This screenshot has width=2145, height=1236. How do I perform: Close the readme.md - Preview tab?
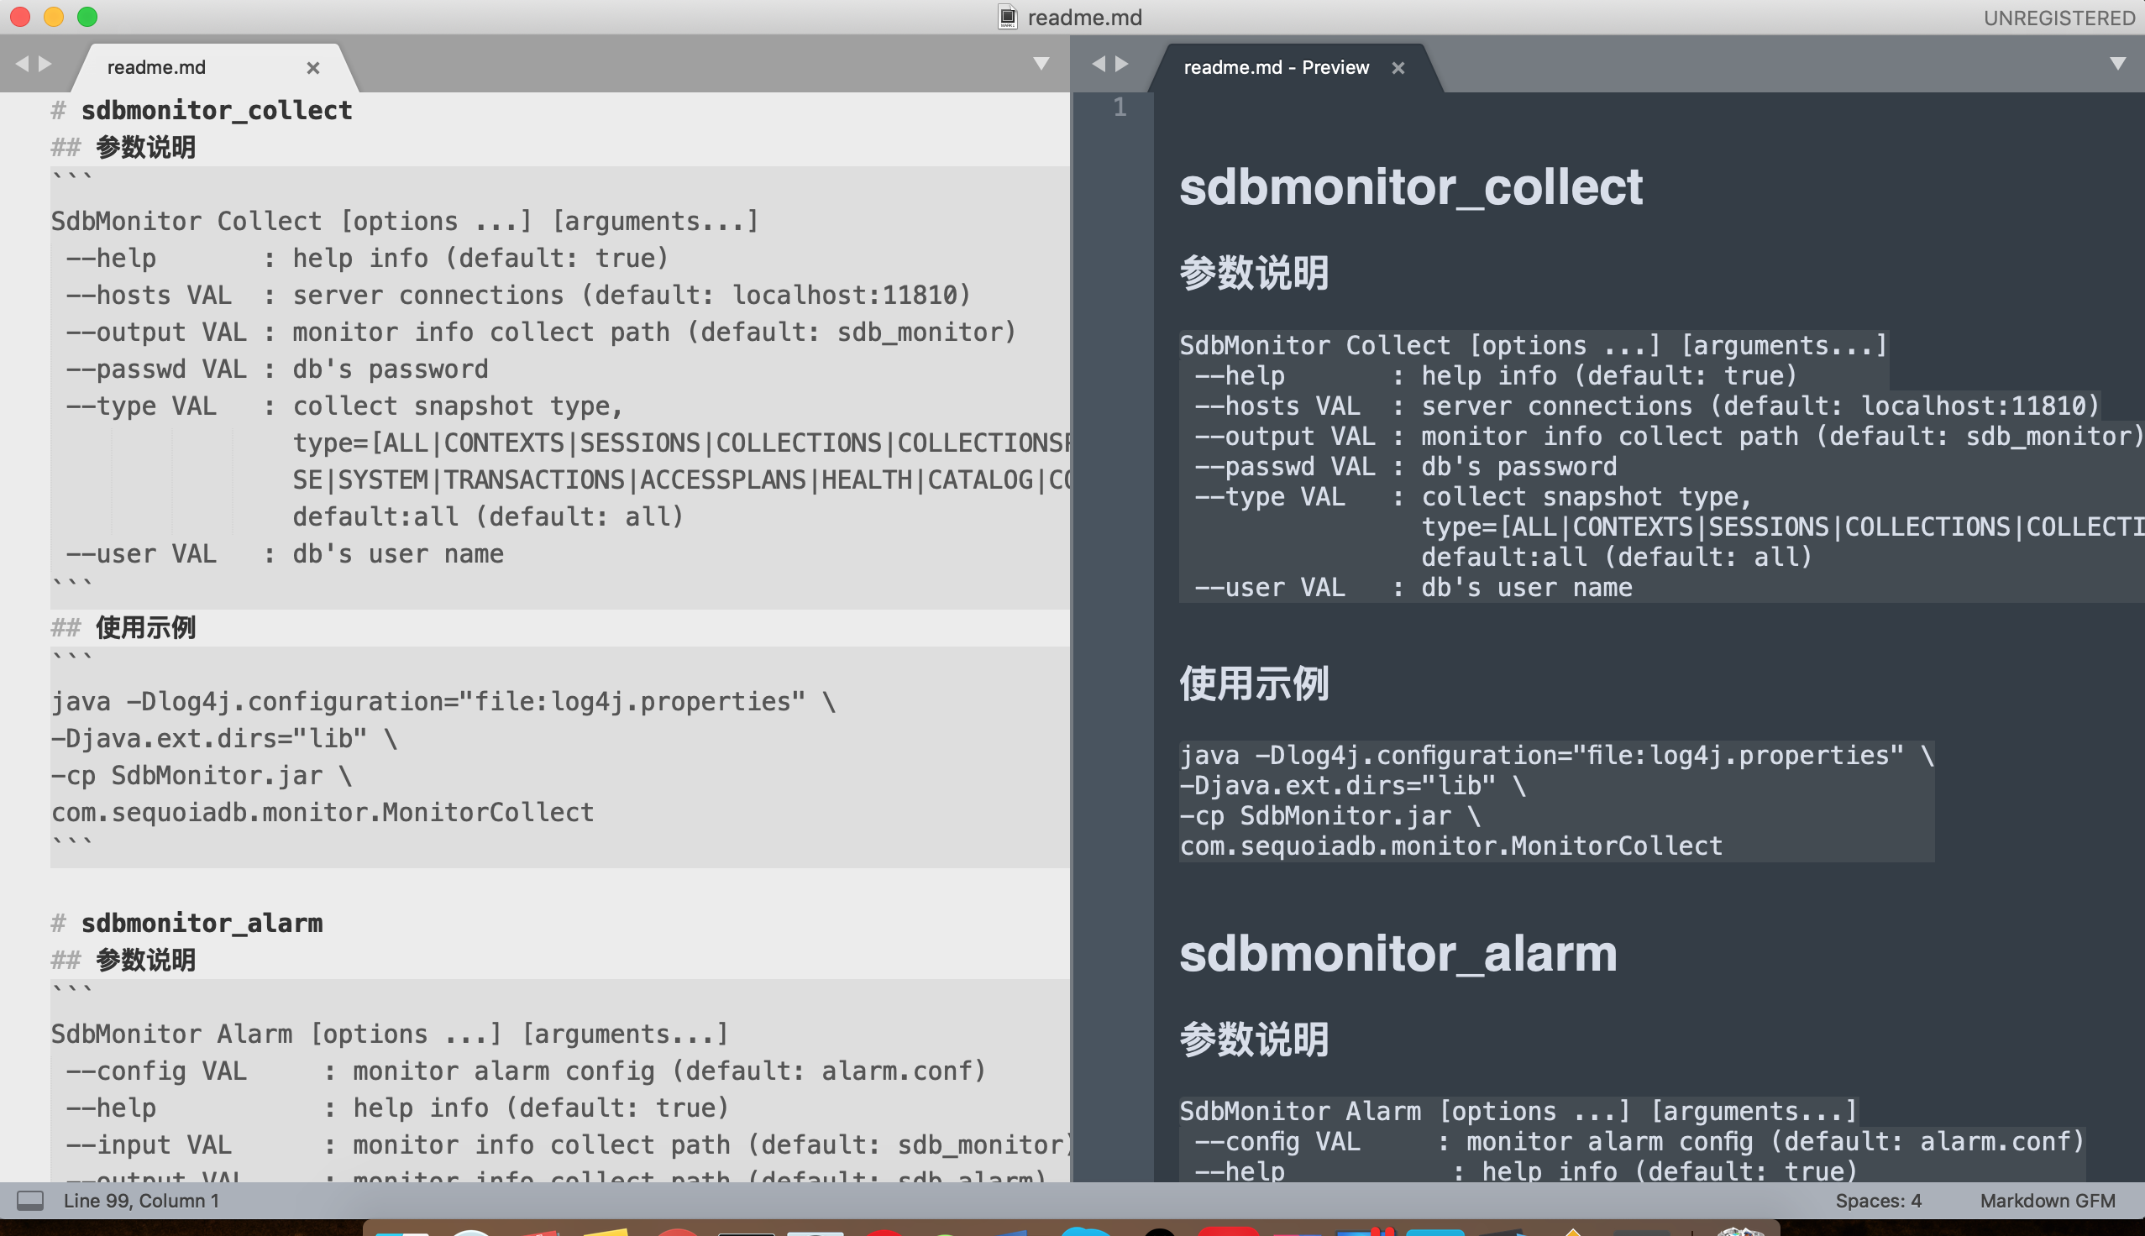[x=1398, y=68]
